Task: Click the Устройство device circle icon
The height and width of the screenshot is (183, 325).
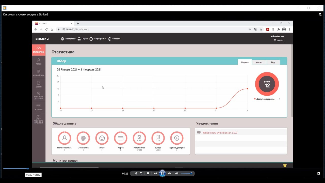Action: pyautogui.click(x=139, y=138)
